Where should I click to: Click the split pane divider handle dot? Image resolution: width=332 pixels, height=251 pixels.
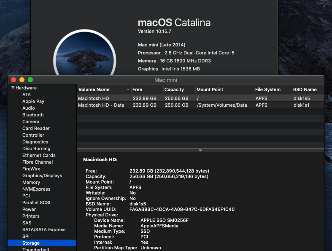(x=200, y=150)
